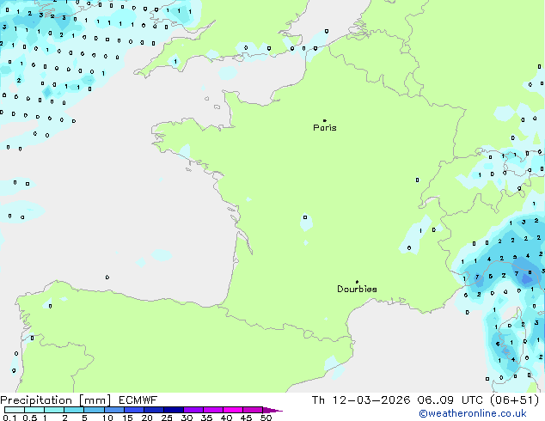Click the Dourbies location label
Image resolution: width=545 pixels, height=421 pixels.
(357, 289)
